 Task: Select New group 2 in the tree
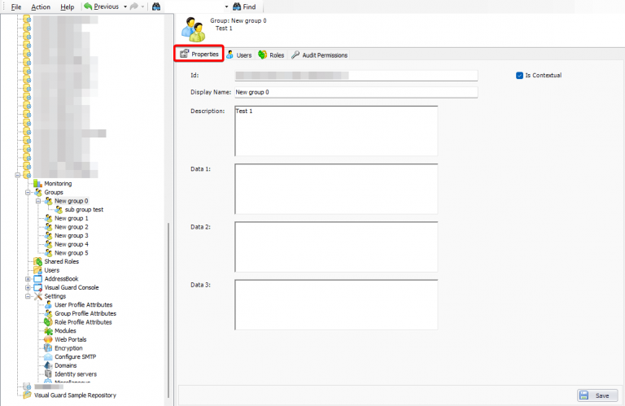tap(72, 227)
